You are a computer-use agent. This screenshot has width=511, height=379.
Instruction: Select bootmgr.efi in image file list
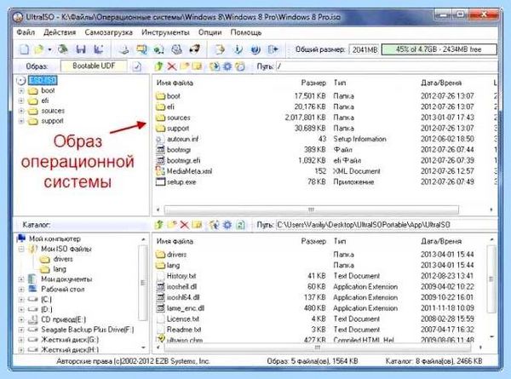tap(183, 160)
